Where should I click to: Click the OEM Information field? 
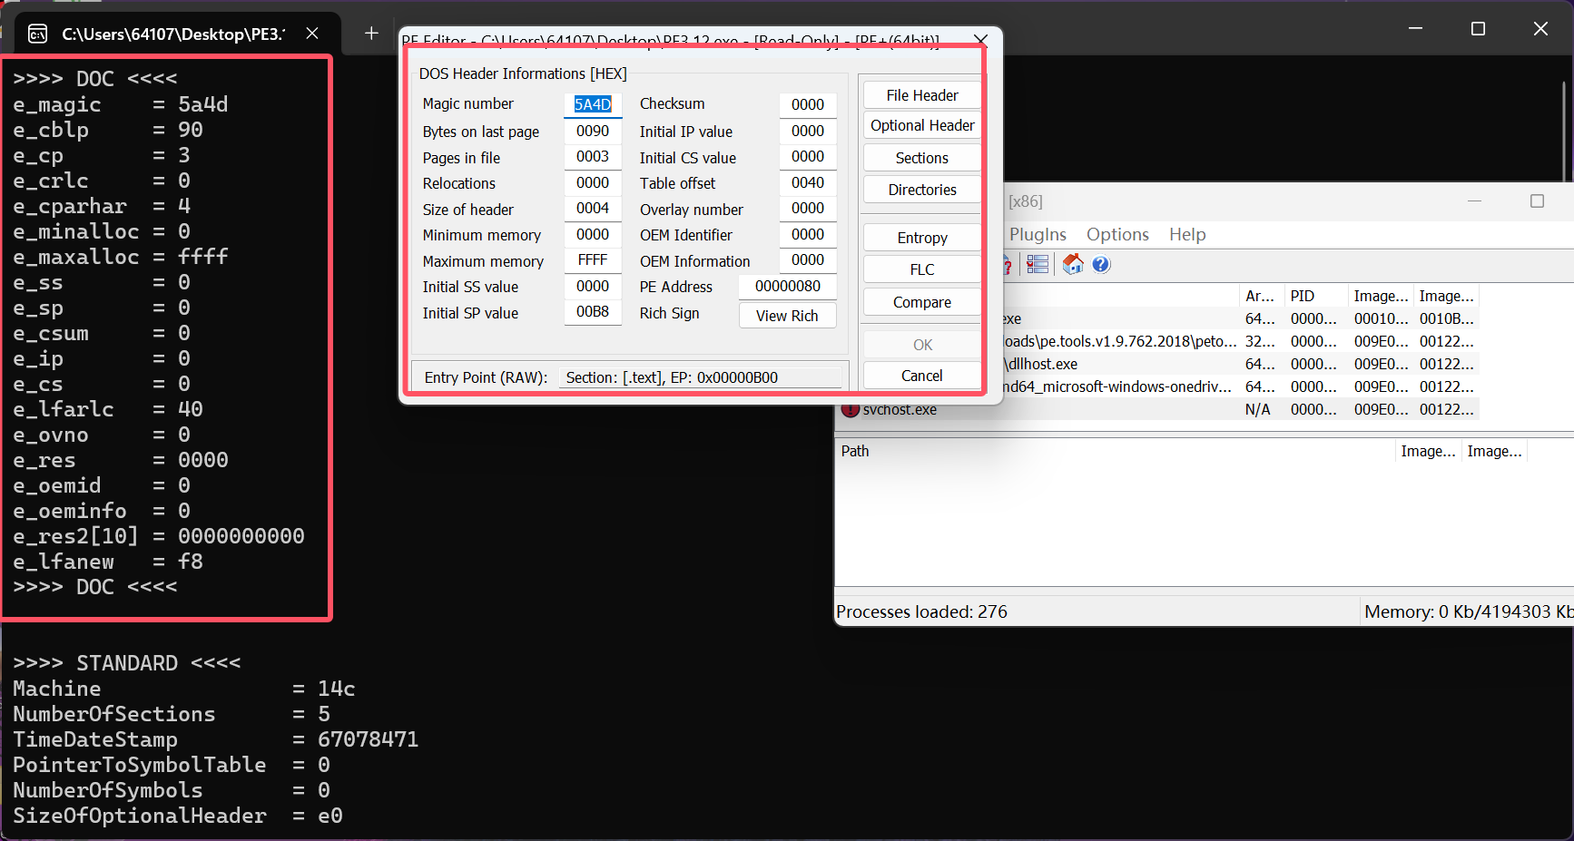[808, 259]
